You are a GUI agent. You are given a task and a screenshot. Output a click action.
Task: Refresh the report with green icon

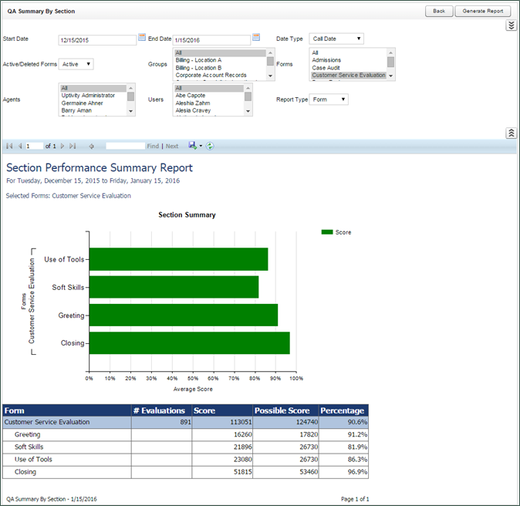[x=210, y=146]
